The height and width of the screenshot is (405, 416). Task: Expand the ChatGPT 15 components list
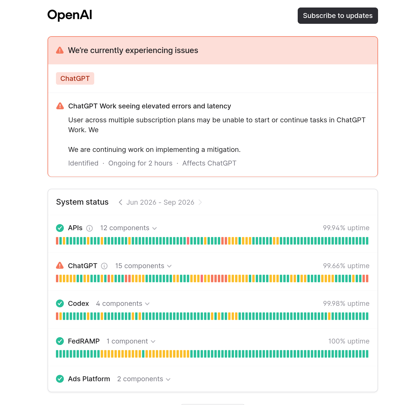143,266
